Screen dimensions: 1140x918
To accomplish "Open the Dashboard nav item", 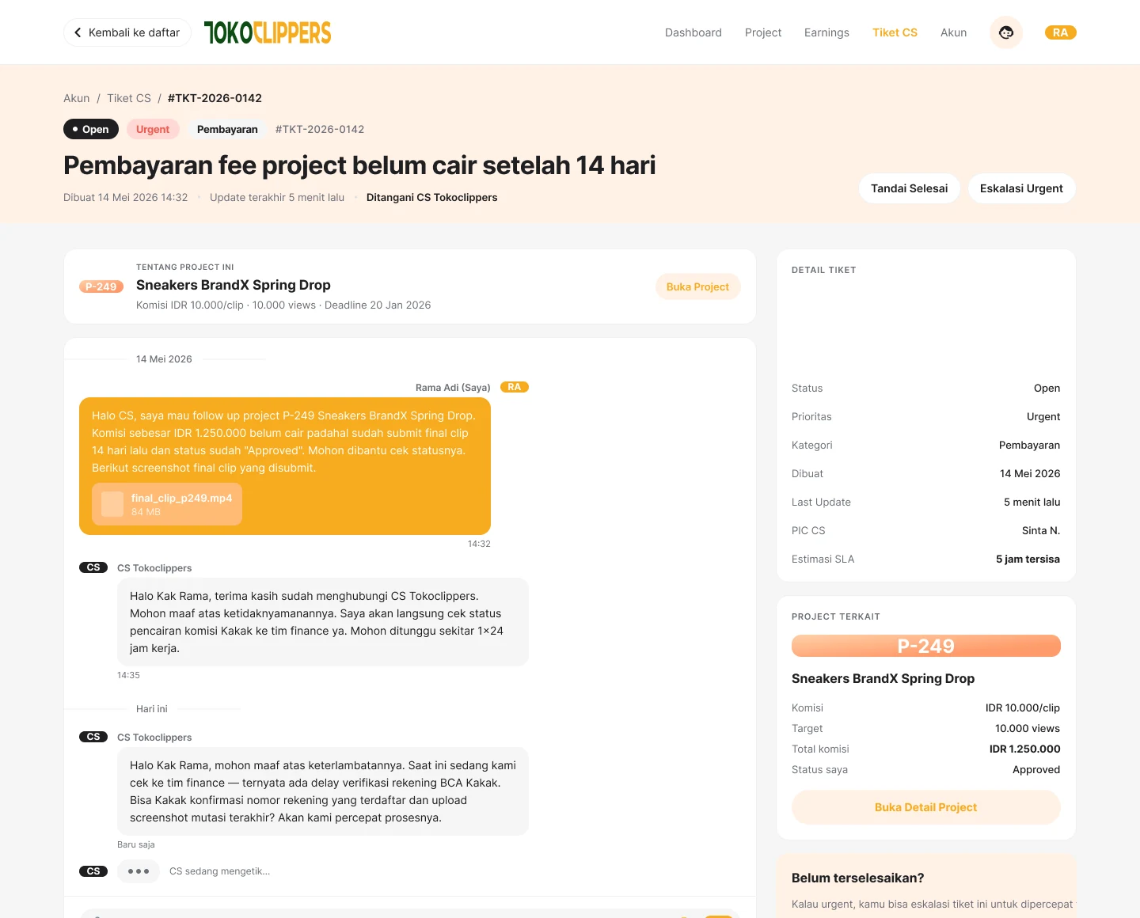I will click(x=693, y=32).
